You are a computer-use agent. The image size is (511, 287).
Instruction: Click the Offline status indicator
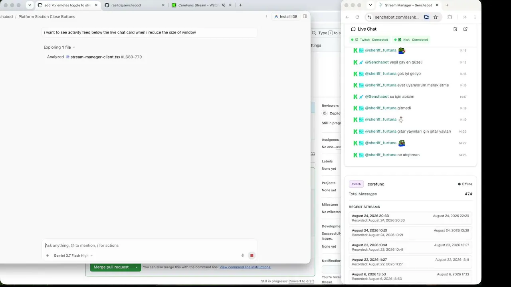point(465,184)
